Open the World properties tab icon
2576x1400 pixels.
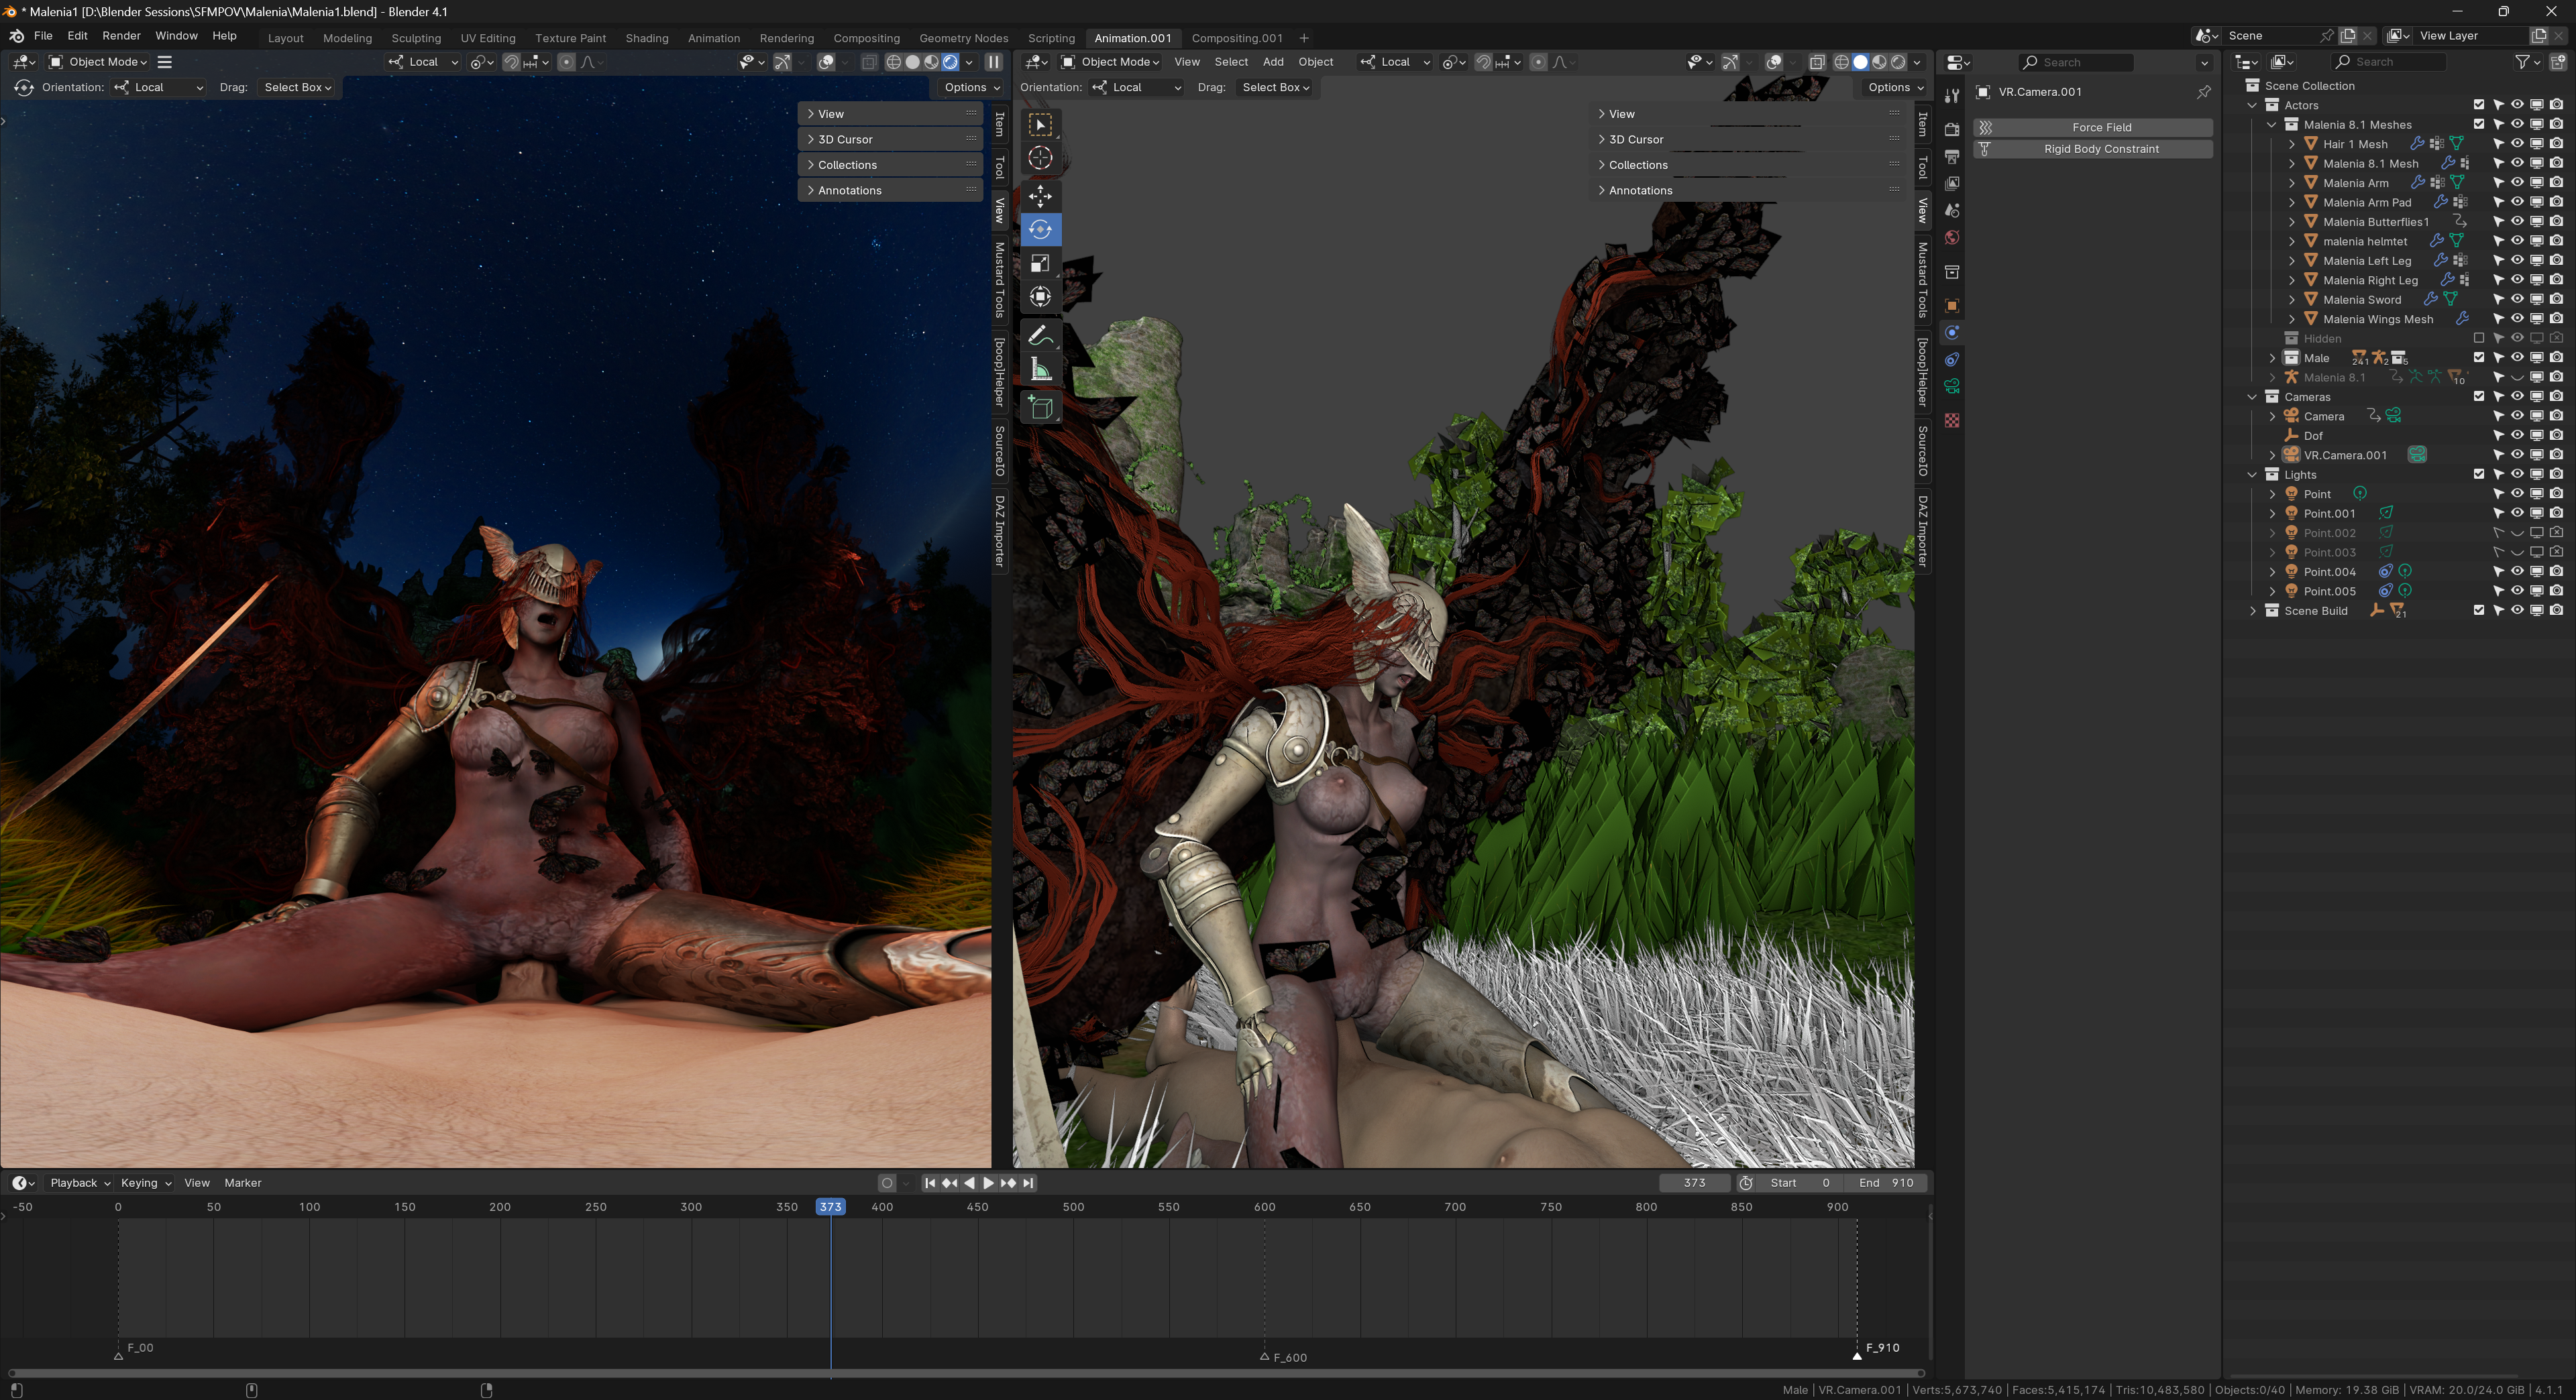pyautogui.click(x=1952, y=238)
